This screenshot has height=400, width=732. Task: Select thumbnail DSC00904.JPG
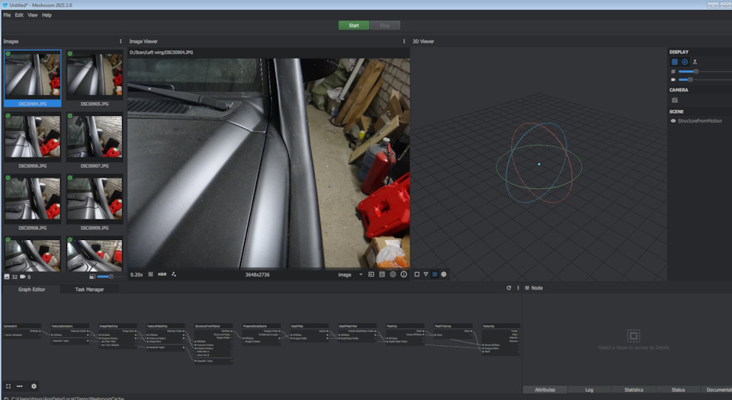[33, 78]
